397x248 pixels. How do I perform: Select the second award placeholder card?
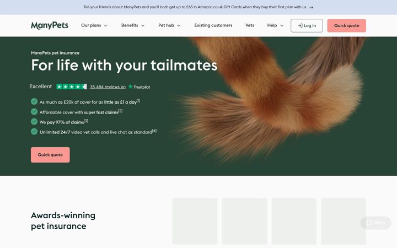pos(244,221)
